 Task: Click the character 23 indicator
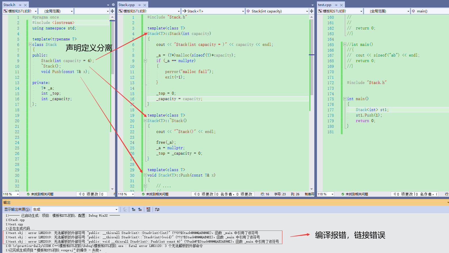280,194
